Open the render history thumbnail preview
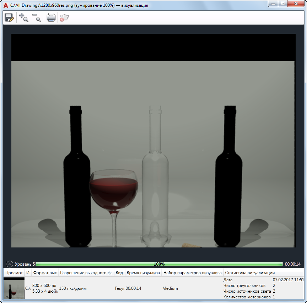 pyautogui.click(x=14, y=288)
